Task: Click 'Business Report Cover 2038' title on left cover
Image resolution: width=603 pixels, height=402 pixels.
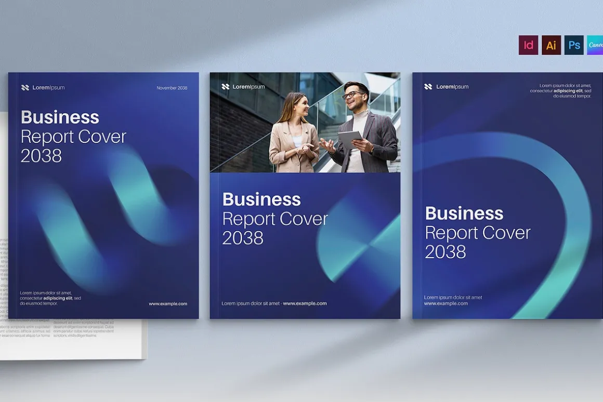Action: pyautogui.click(x=73, y=137)
